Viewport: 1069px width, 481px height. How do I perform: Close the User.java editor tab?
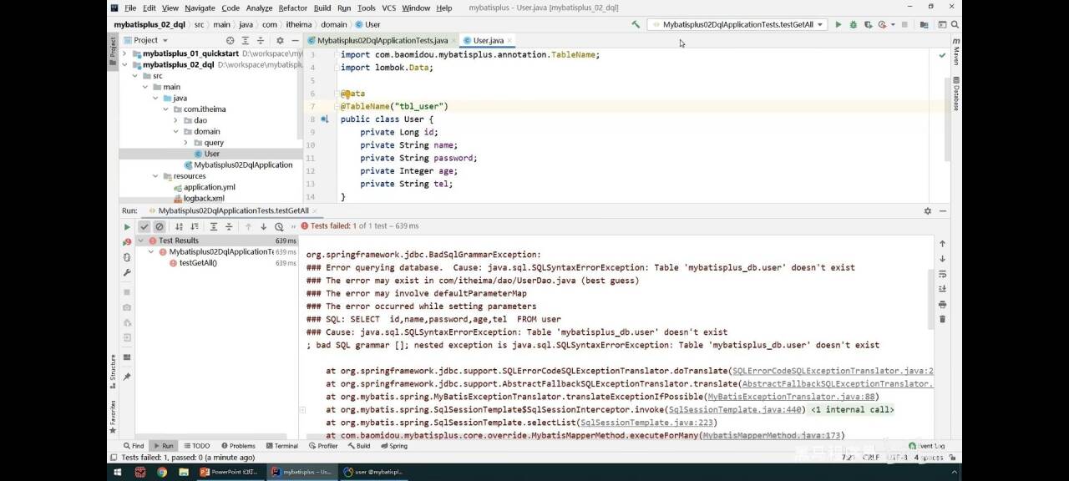(x=509, y=40)
